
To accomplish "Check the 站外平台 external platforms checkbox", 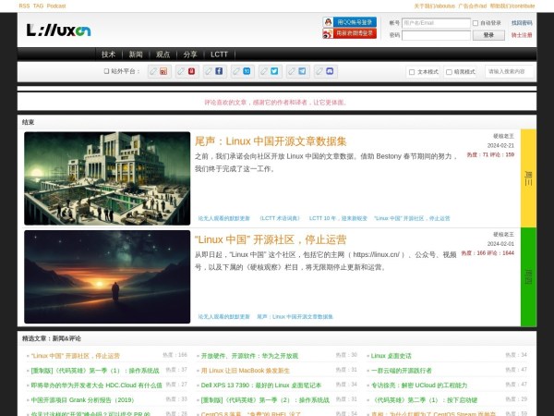I will click(106, 71).
